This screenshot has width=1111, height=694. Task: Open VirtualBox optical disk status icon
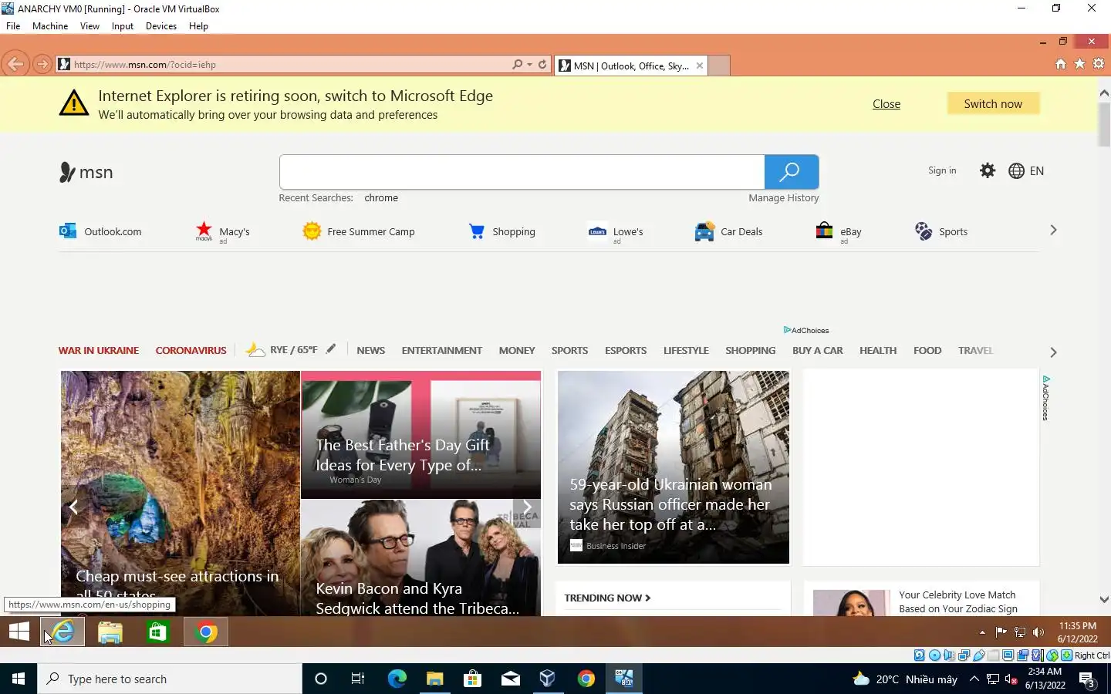(x=934, y=655)
